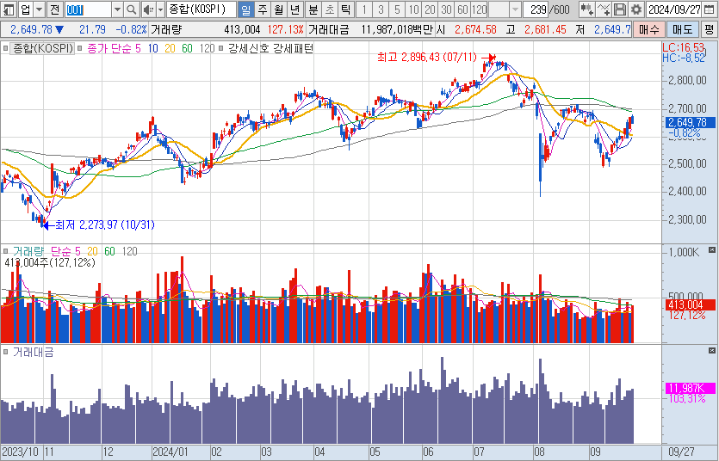Open the 업 category dropdown arrow
The image size is (719, 461).
tap(40, 9)
